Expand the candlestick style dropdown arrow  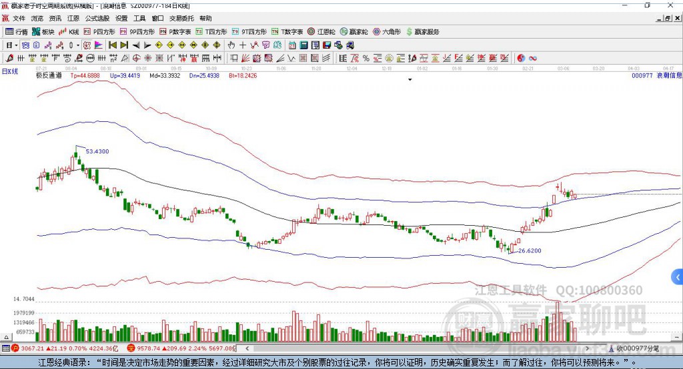point(77,45)
